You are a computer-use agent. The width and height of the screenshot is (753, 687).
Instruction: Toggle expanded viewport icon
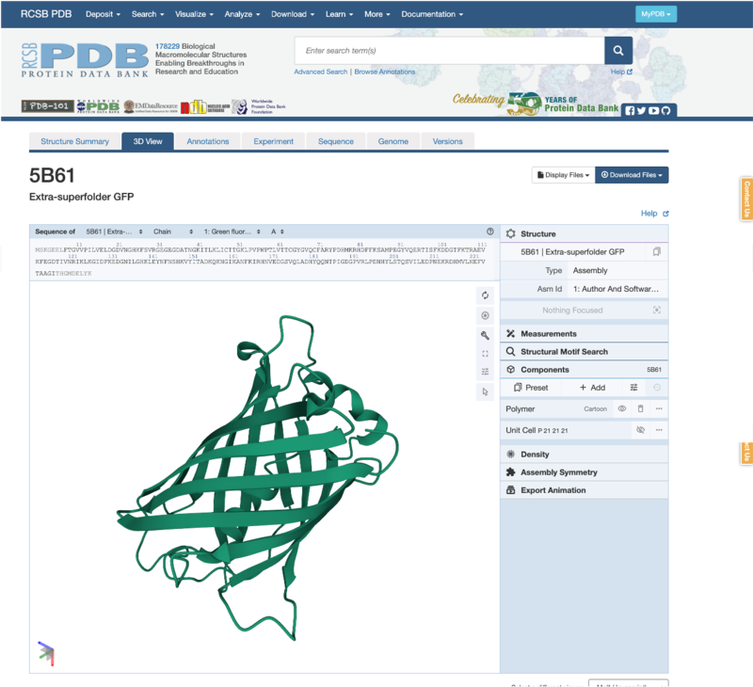click(486, 354)
